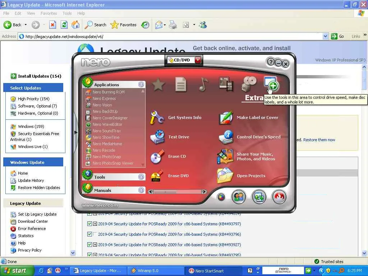Collapse the Applications section in Nero

pyautogui.click(x=141, y=84)
